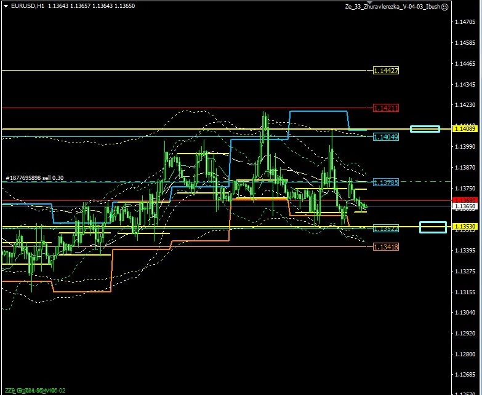Screen dimensions: 482x395
Task: Click the yellow 1.14089 price scale marker
Action: coord(465,128)
